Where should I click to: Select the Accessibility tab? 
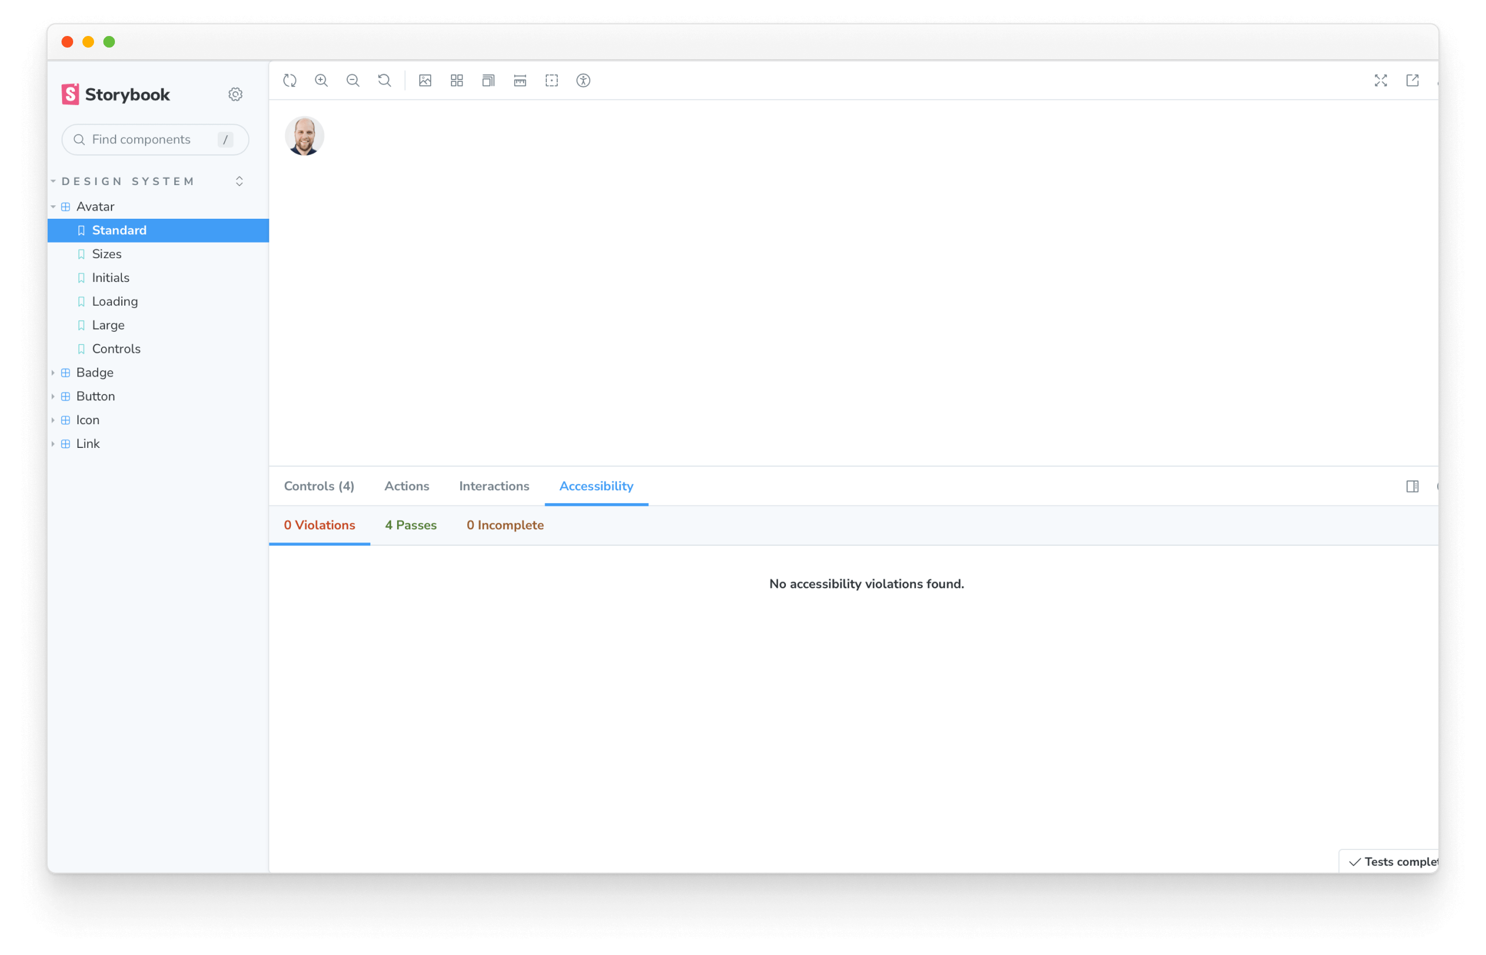point(596,485)
